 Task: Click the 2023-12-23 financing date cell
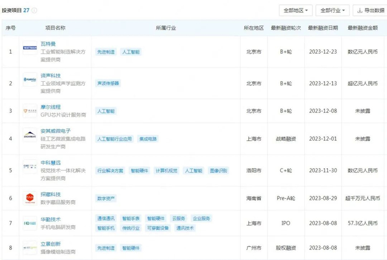click(323, 52)
